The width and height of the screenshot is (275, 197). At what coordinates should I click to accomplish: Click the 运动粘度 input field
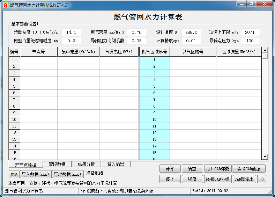coord(71,32)
